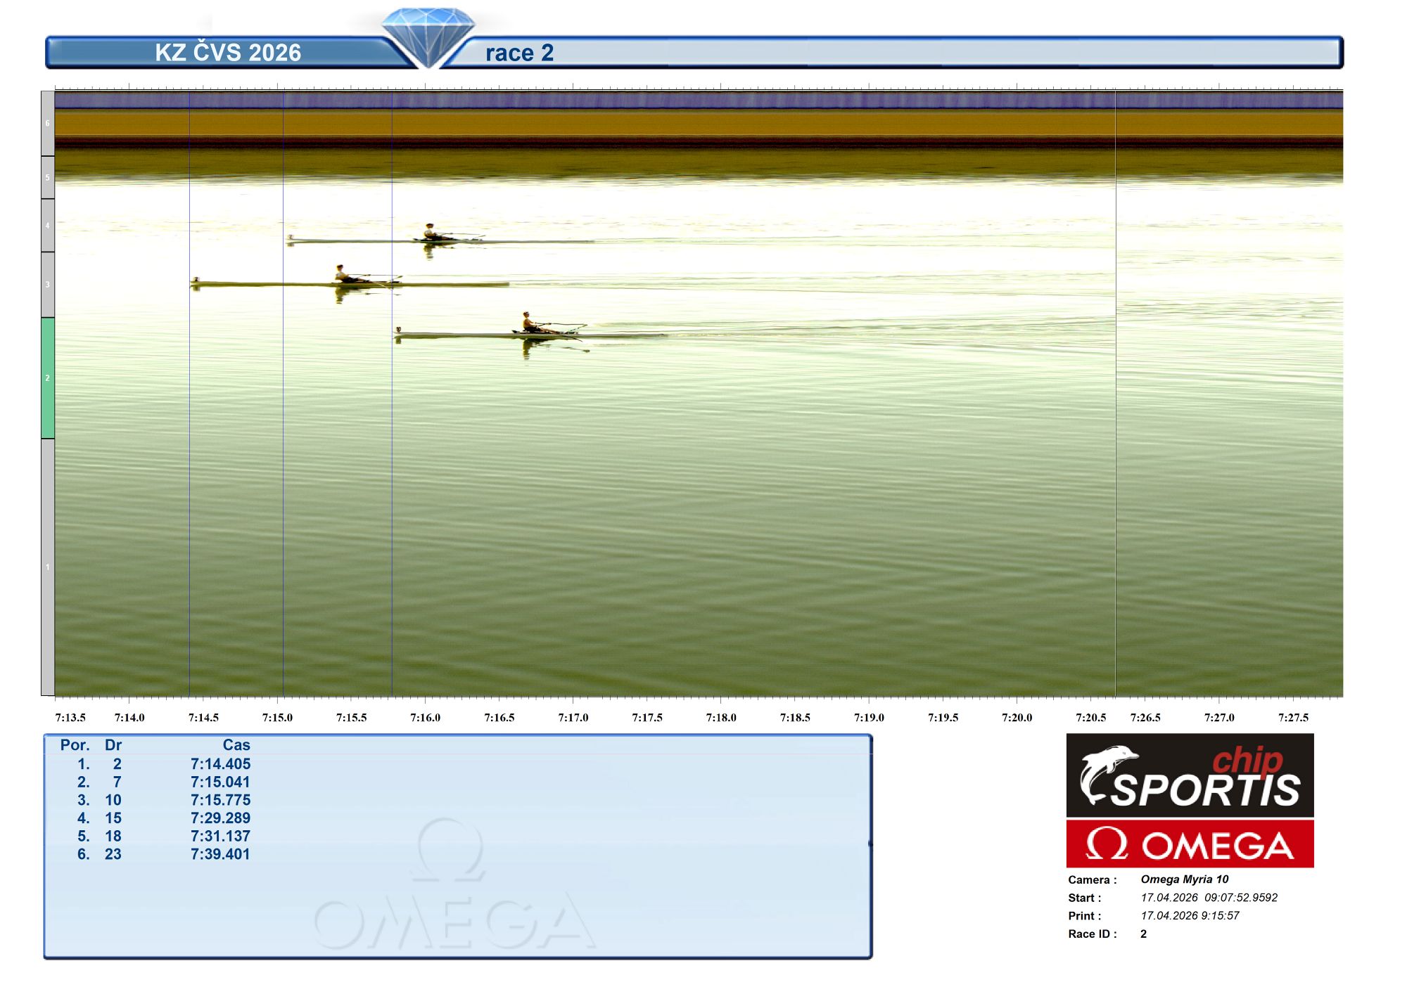Select the green lane 2 strip

48,378
